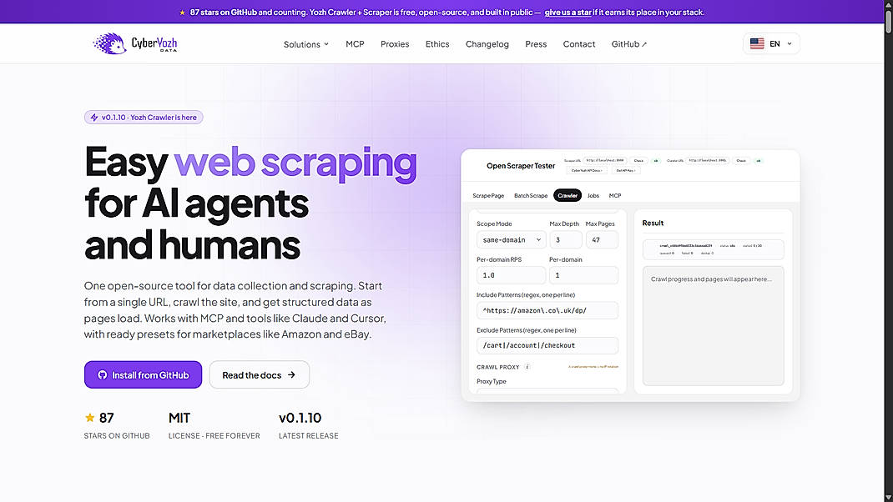This screenshot has width=893, height=502.
Task: Click the 'web scraping' purple headline text
Action: click(x=295, y=163)
